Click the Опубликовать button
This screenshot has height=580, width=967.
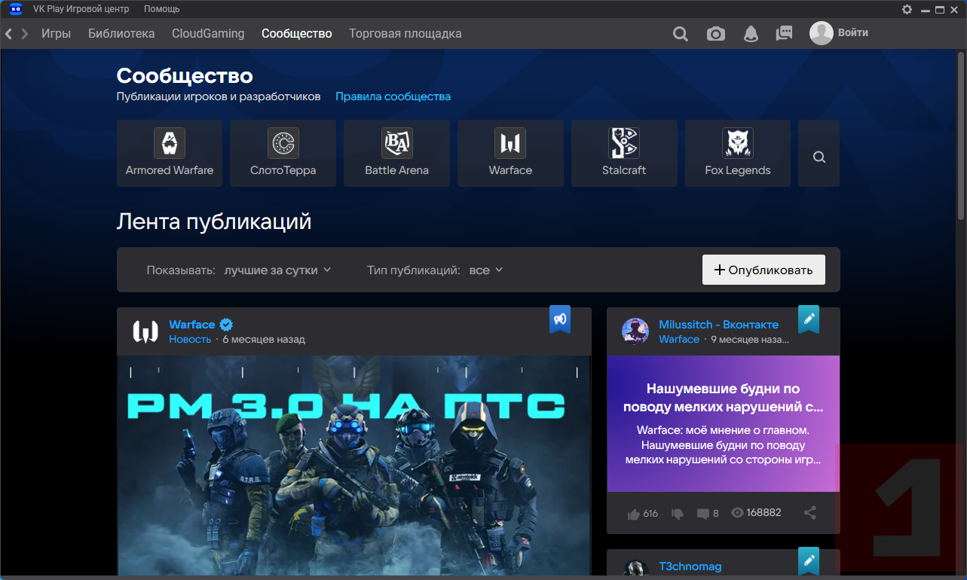pyautogui.click(x=764, y=270)
